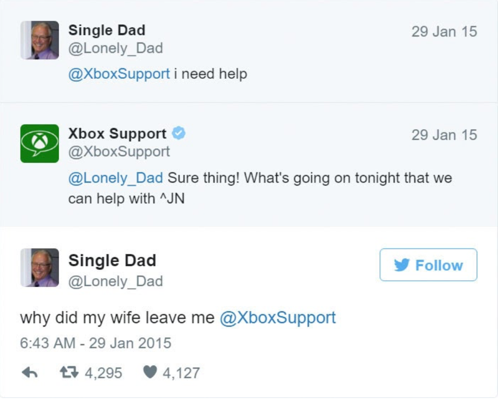Open Single Dad's avatar in first tweet

point(39,40)
